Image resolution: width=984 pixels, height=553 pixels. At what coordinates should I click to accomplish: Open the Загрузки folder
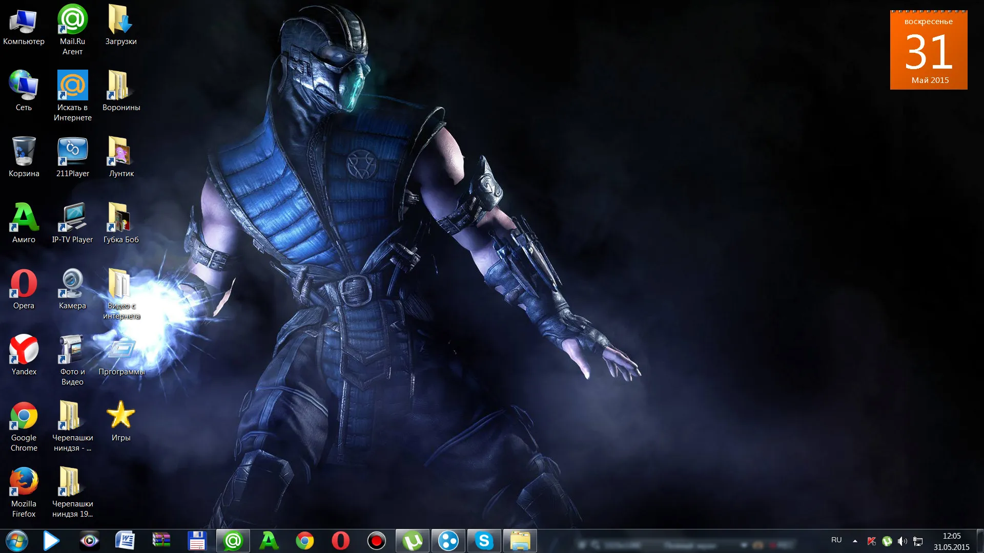tap(121, 26)
